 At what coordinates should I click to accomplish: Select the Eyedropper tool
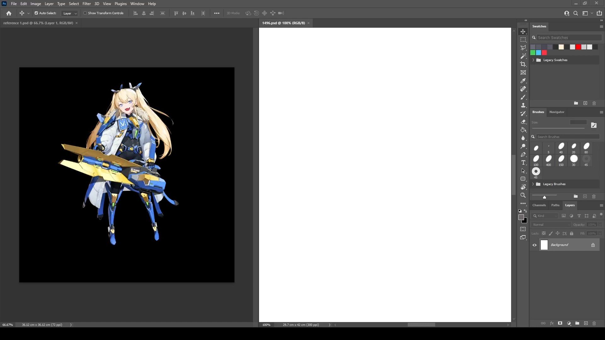click(x=523, y=81)
